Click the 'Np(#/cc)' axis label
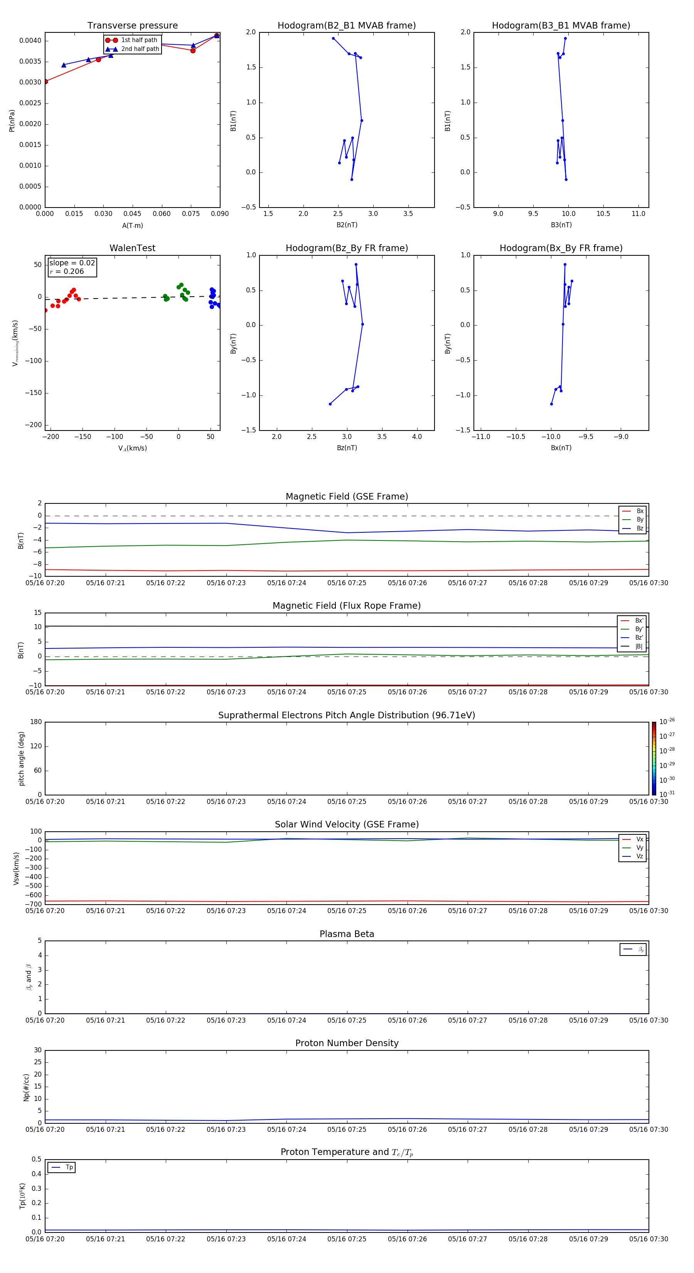This screenshot has width=694, height=1273. point(26,1087)
